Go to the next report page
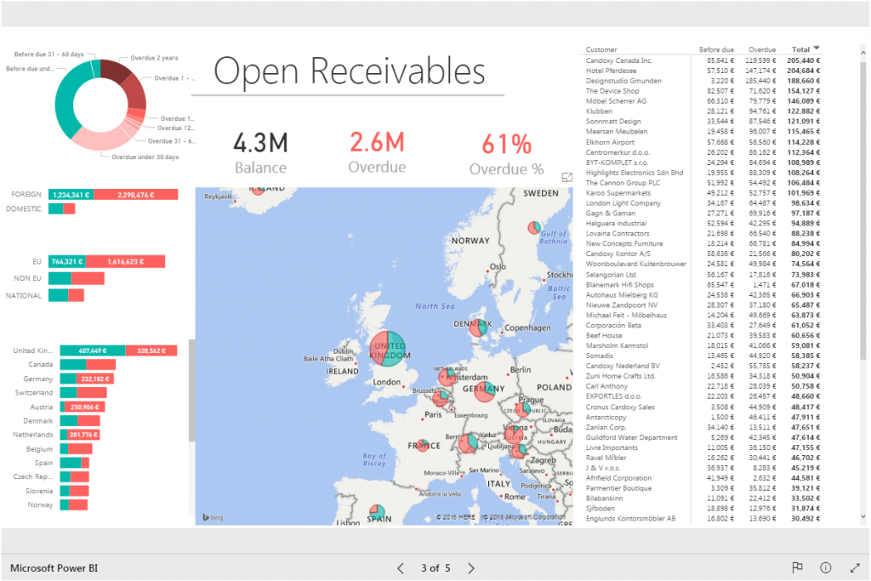The image size is (871, 581). click(471, 567)
